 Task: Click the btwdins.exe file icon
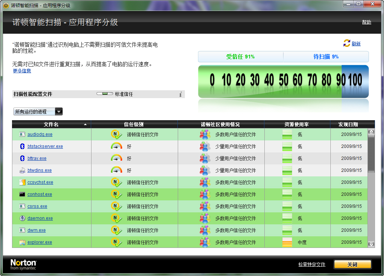click(22, 170)
